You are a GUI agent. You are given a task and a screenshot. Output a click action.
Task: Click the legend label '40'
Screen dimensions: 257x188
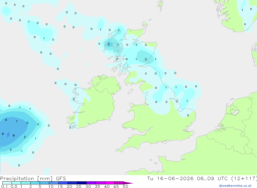point(107,186)
